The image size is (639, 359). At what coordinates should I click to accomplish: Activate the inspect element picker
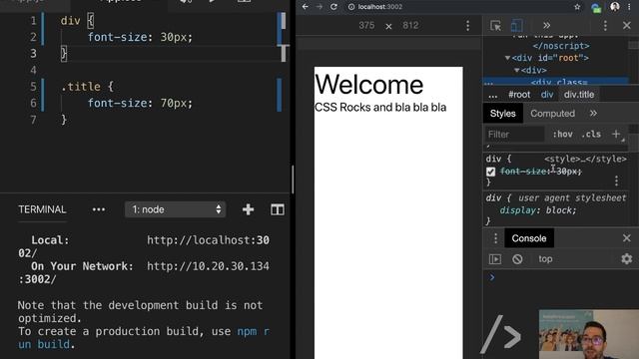495,26
